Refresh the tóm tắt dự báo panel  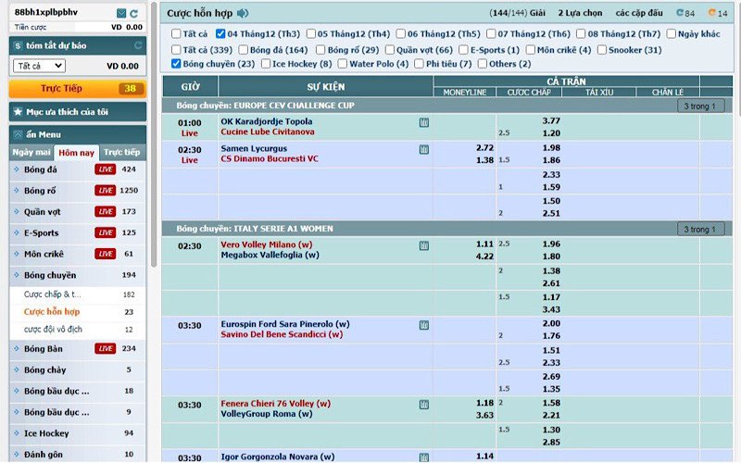(x=138, y=44)
